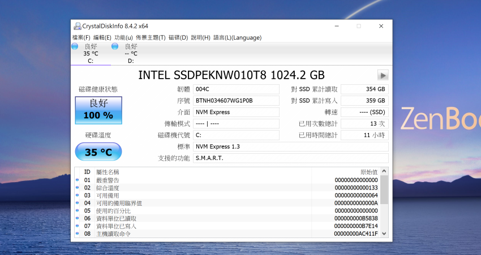Click the drive letter field C:
The height and width of the screenshot is (255, 481).
click(236, 135)
